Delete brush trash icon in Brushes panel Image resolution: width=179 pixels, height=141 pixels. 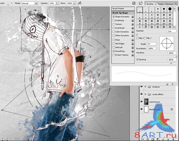(x=172, y=84)
